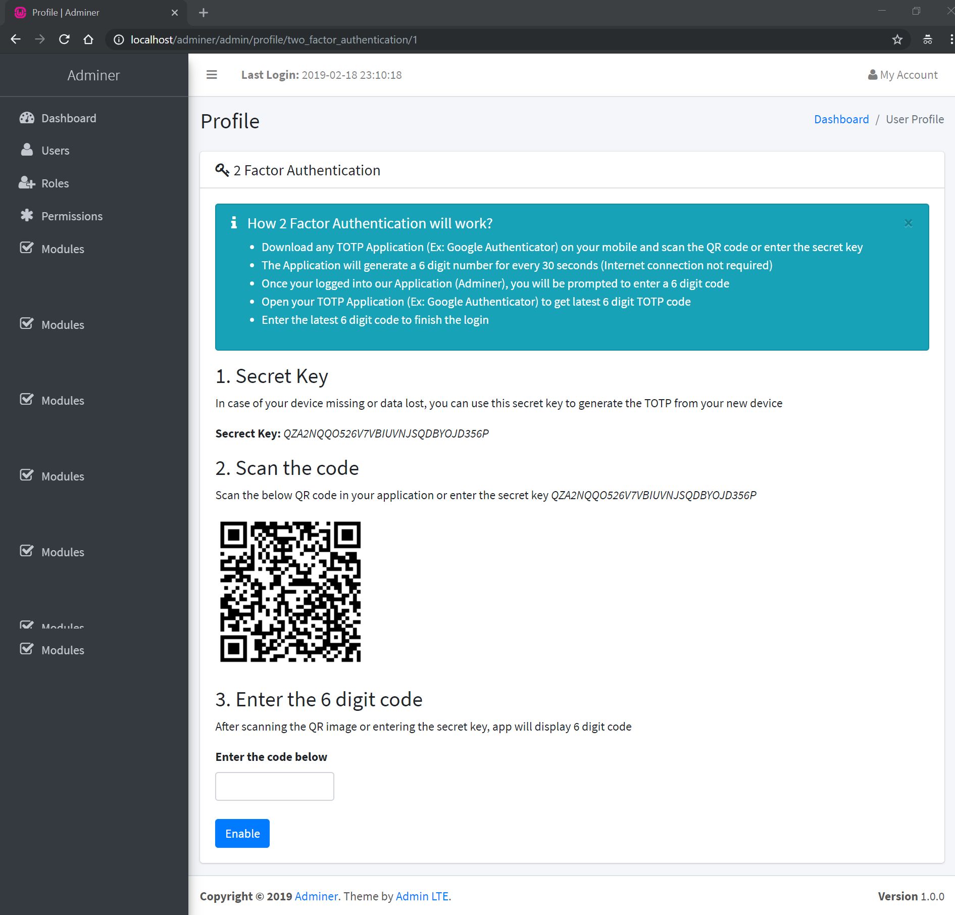The width and height of the screenshot is (955, 915).
Task: Click the key icon beside 2 Factor Authentication
Action: (x=222, y=170)
